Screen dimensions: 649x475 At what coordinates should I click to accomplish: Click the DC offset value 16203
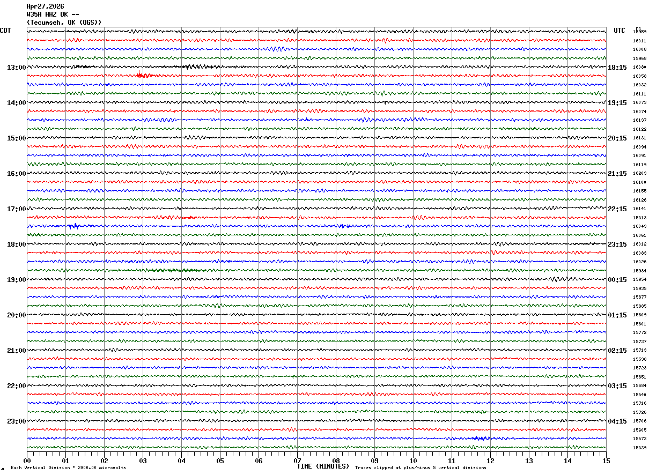pos(639,174)
